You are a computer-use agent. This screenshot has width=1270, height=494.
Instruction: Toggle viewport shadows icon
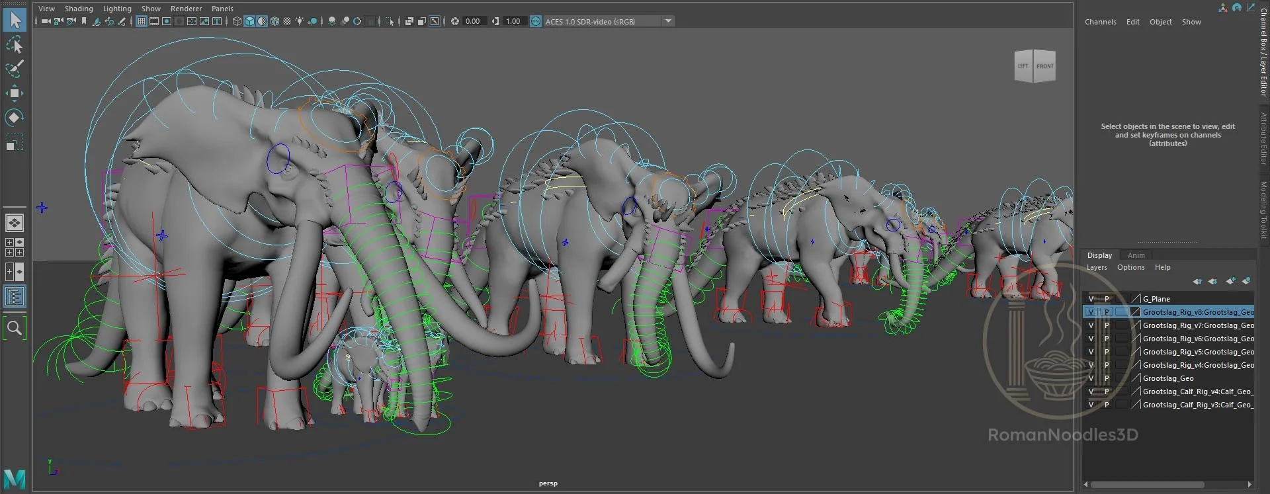tap(312, 21)
